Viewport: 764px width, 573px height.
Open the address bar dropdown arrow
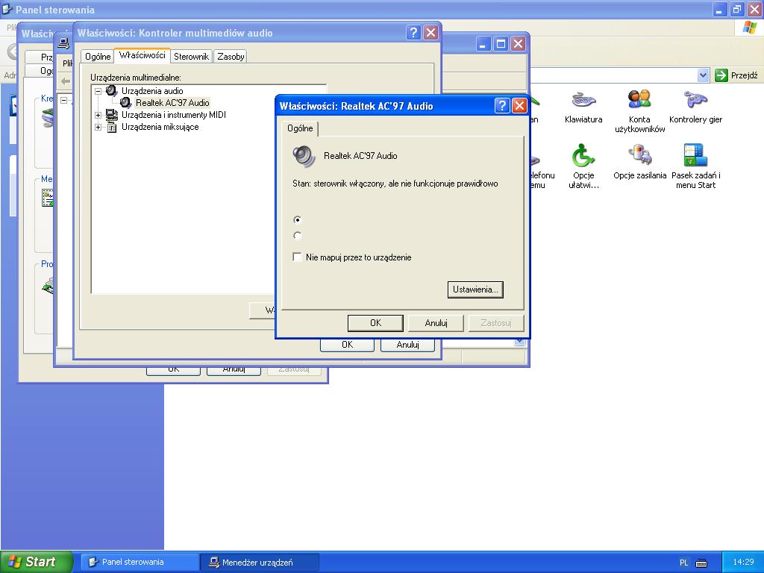click(703, 75)
